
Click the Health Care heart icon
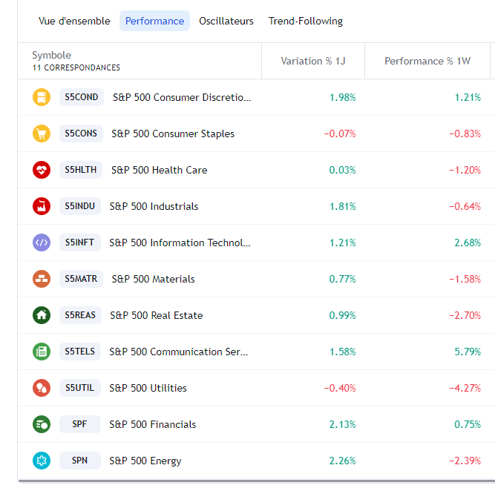[x=42, y=170]
